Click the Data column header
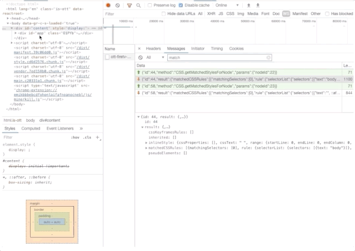 (238, 65)
